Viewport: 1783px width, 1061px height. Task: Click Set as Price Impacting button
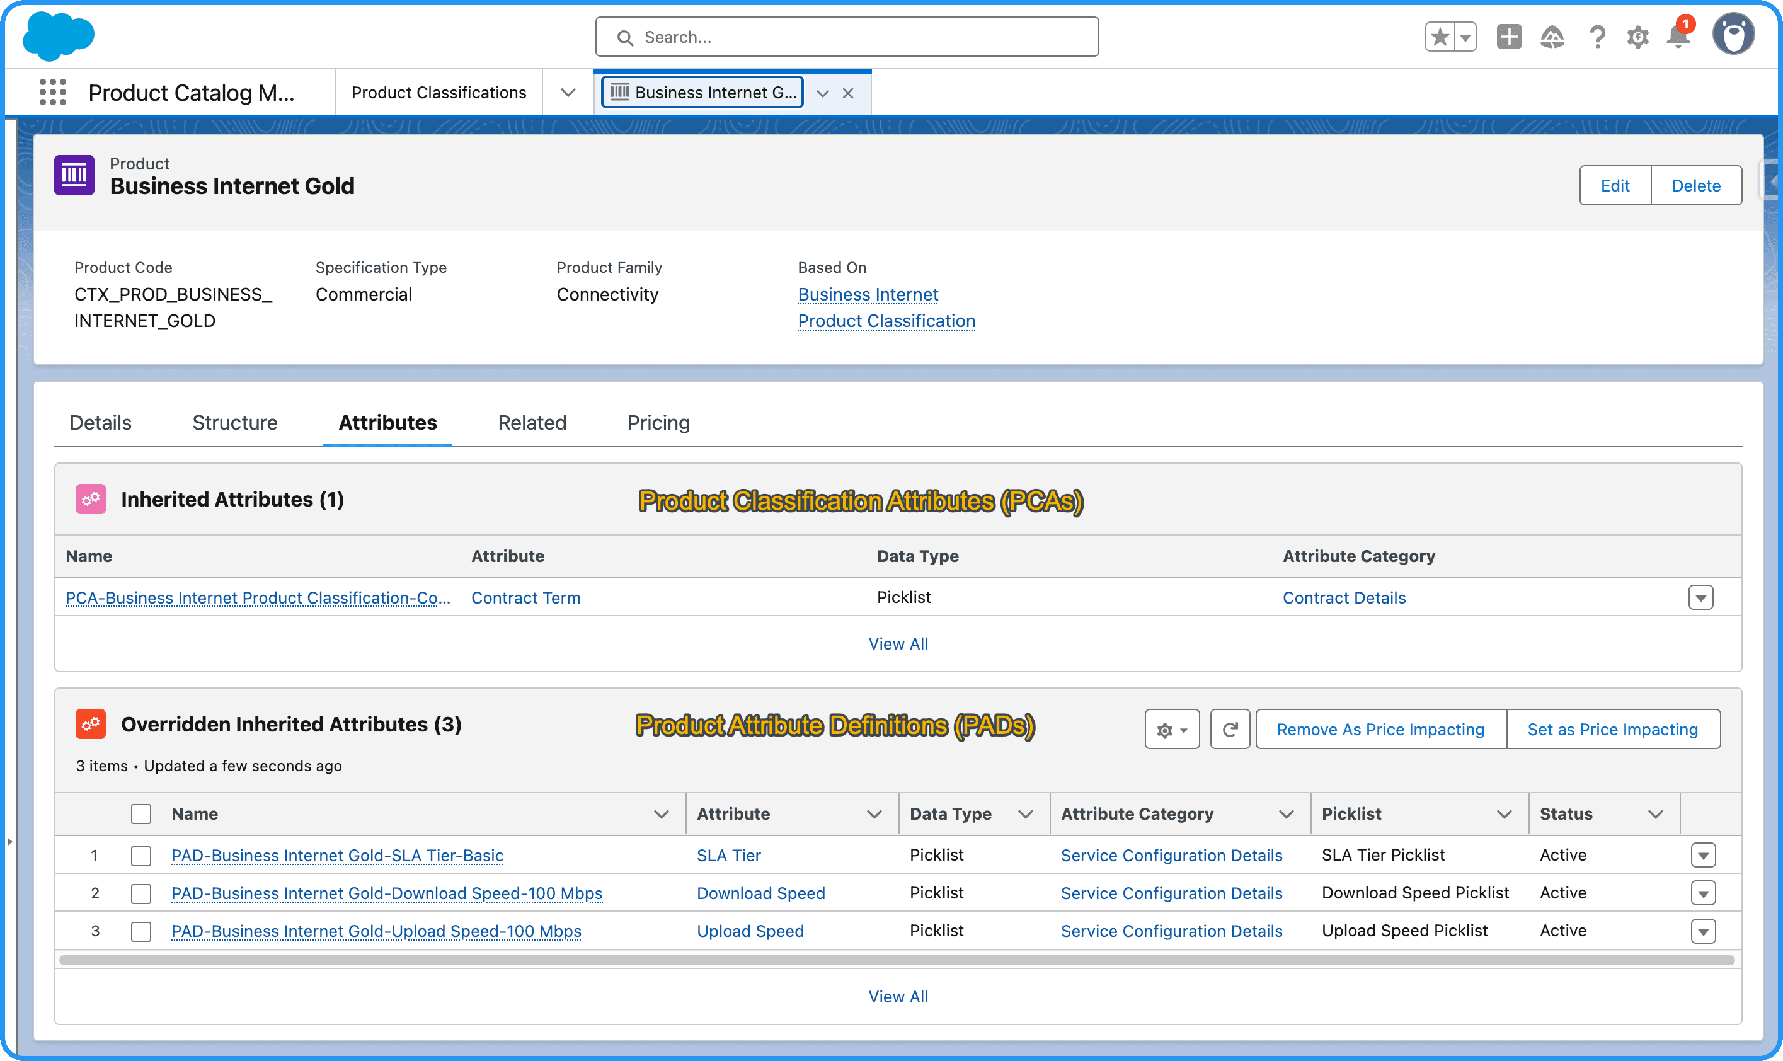pos(1612,729)
